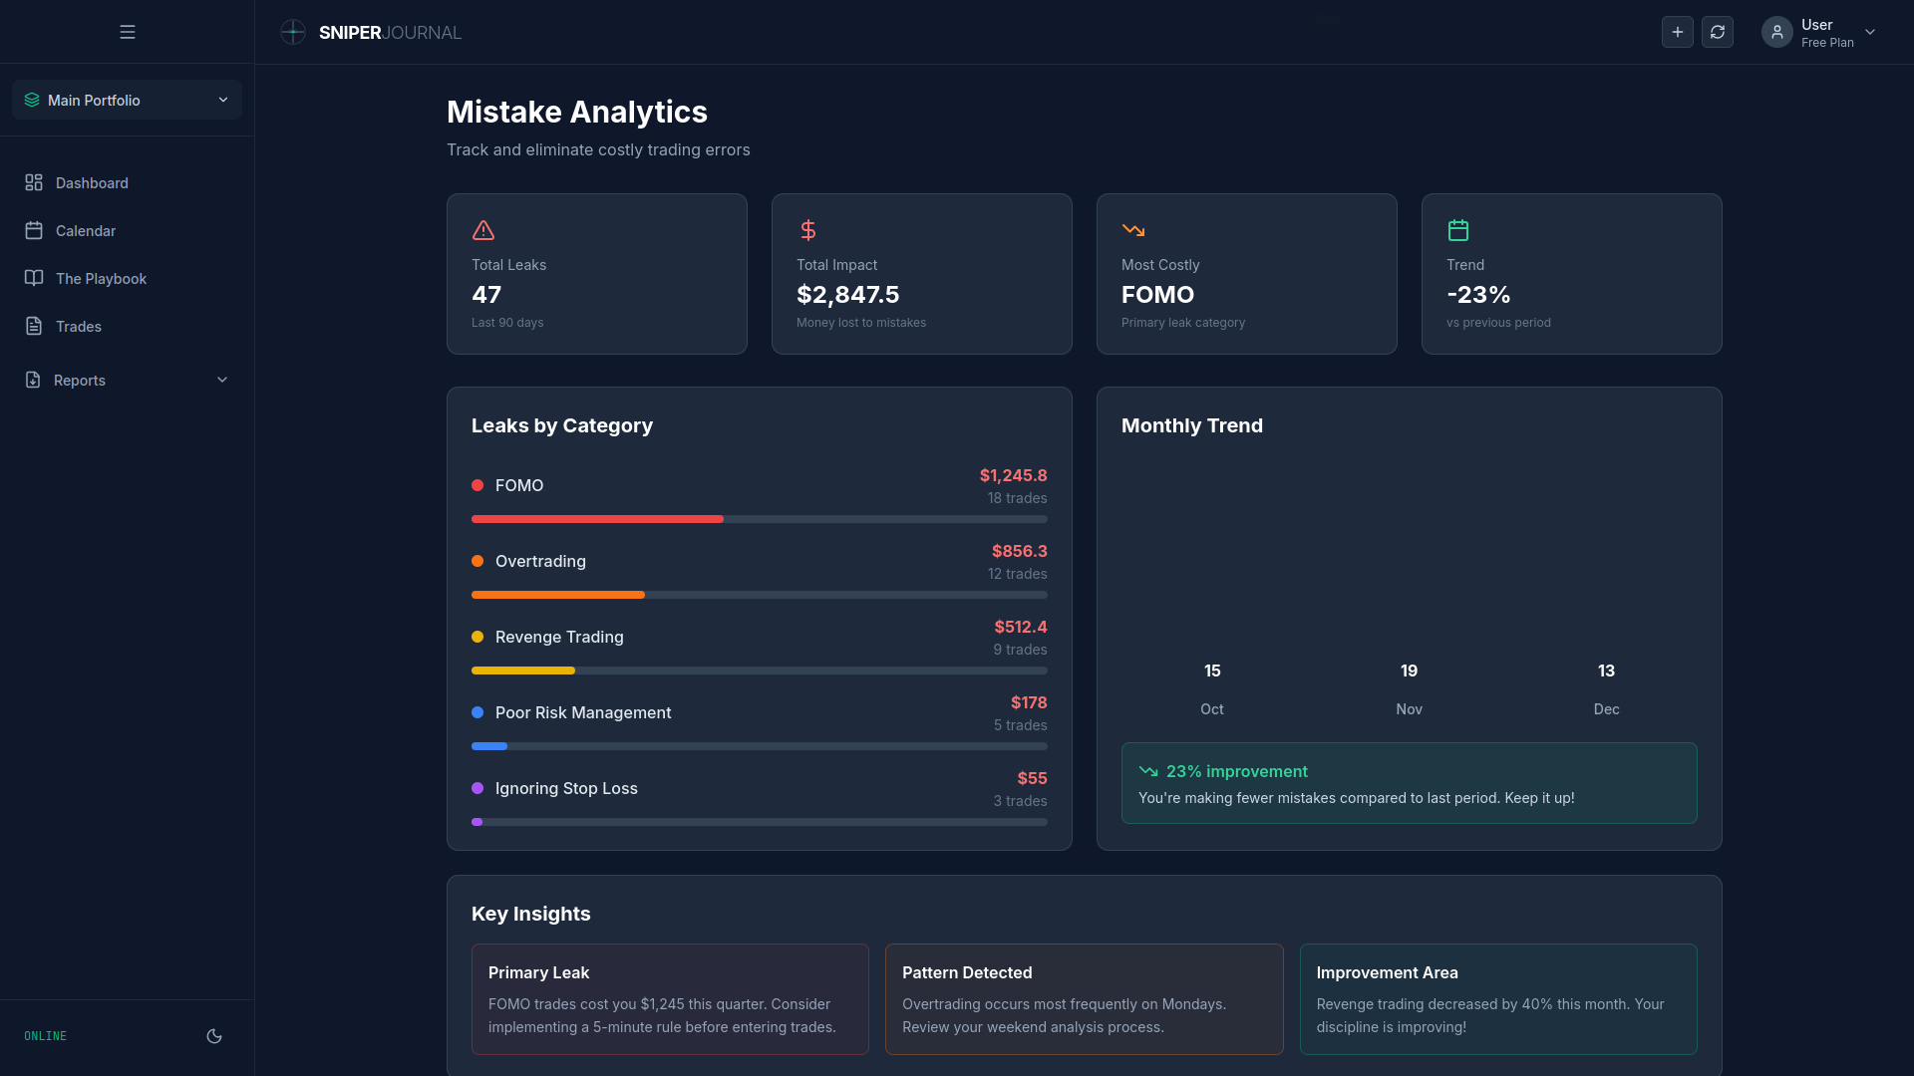Click the 23% improvement banner text
Viewport: 1914px width, 1076px height.
[1237, 771]
